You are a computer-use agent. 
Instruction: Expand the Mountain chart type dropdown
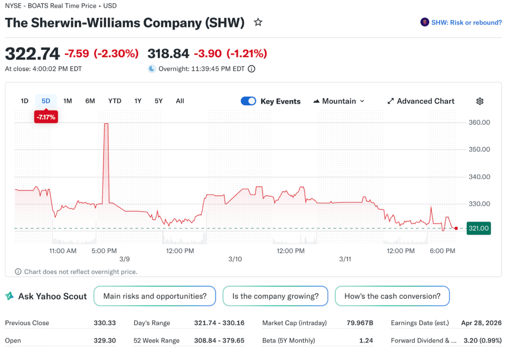tap(338, 101)
